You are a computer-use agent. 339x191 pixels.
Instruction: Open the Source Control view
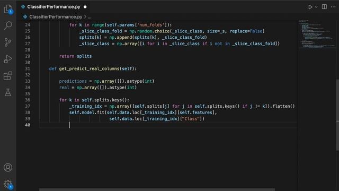(8, 42)
